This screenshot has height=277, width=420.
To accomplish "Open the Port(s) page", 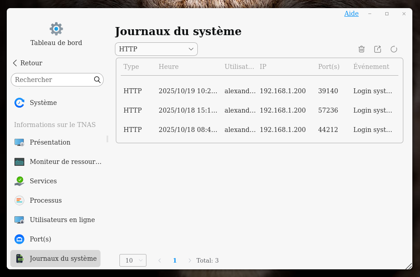I will point(40,239).
